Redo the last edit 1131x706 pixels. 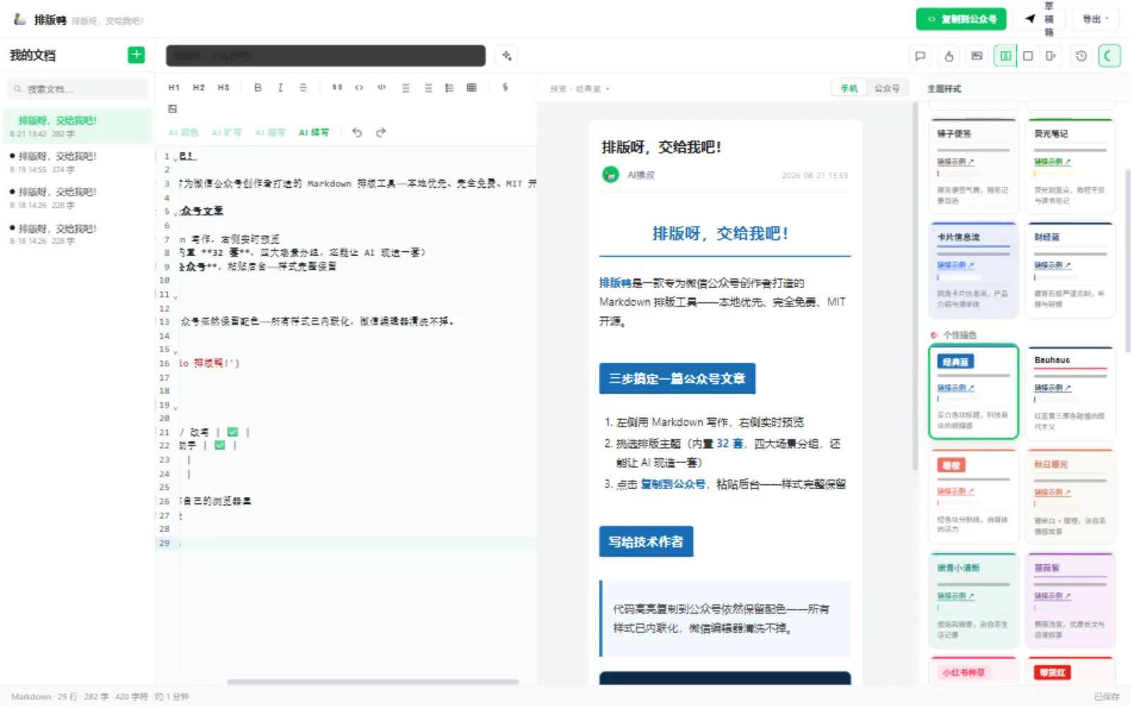click(x=380, y=132)
